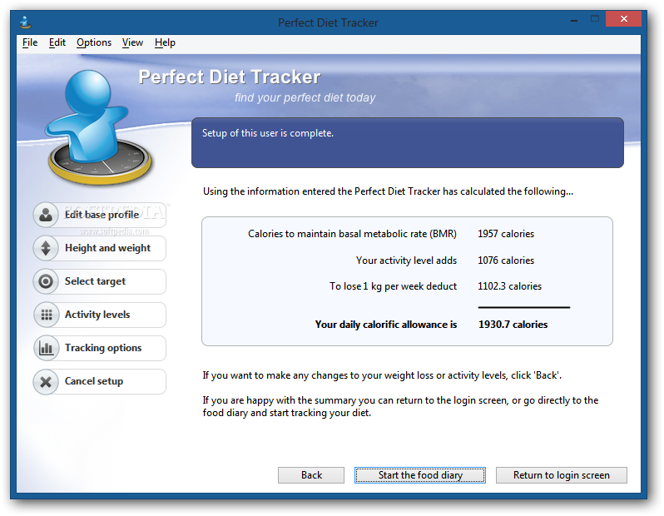Image resolution: width=664 pixels, height=516 pixels.
Task: Select the '1957 calories' BMR value
Action: [x=506, y=234]
